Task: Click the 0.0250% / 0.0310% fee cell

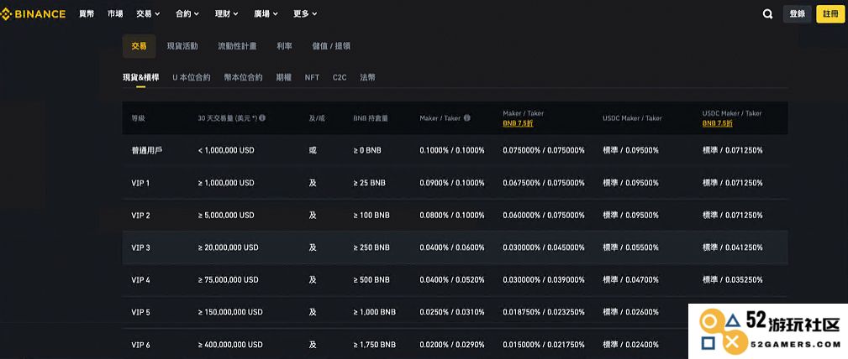Action: [452, 312]
